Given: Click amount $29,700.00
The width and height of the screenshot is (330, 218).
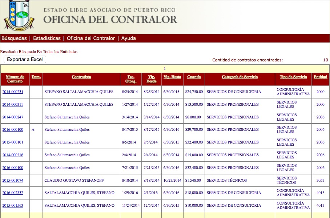Looking at the screenshot, I should (x=194, y=130).
